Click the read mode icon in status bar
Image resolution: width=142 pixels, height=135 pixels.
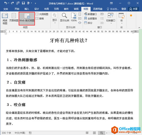click(x=87, y=133)
